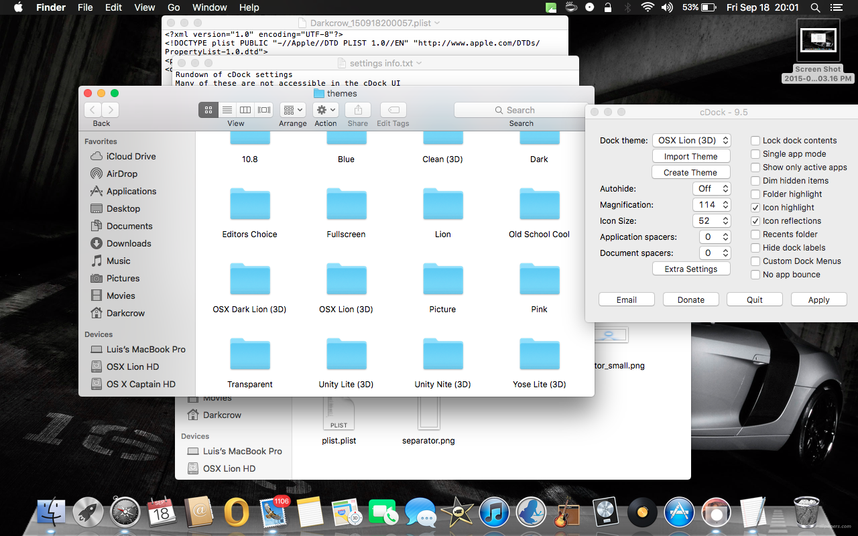Switch themes window to list view
The height and width of the screenshot is (536, 858).
coord(227,110)
